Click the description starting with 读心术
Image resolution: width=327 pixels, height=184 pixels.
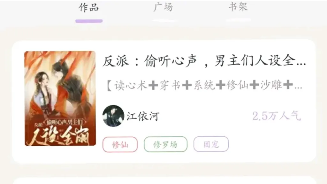point(204,85)
